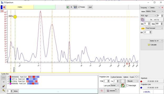The image size is (164, 94).
Task: Click the cycle count field showing 5
Action: 9,91
